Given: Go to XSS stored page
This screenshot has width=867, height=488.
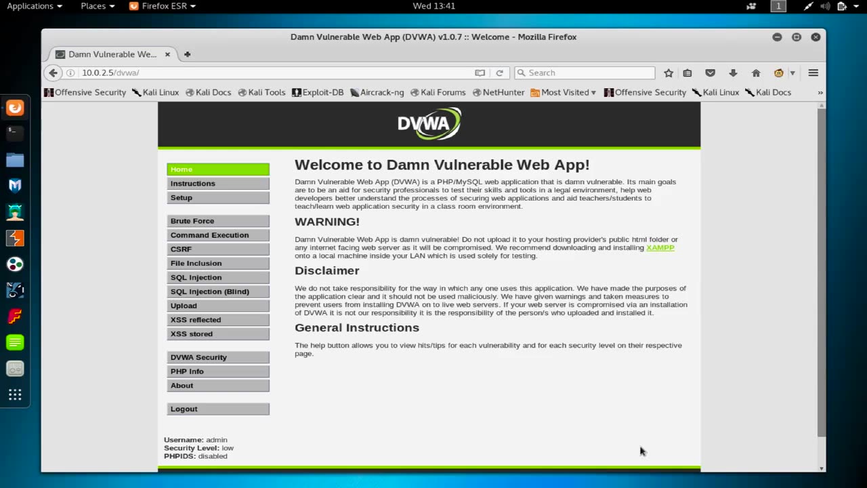Looking at the screenshot, I should [218, 334].
